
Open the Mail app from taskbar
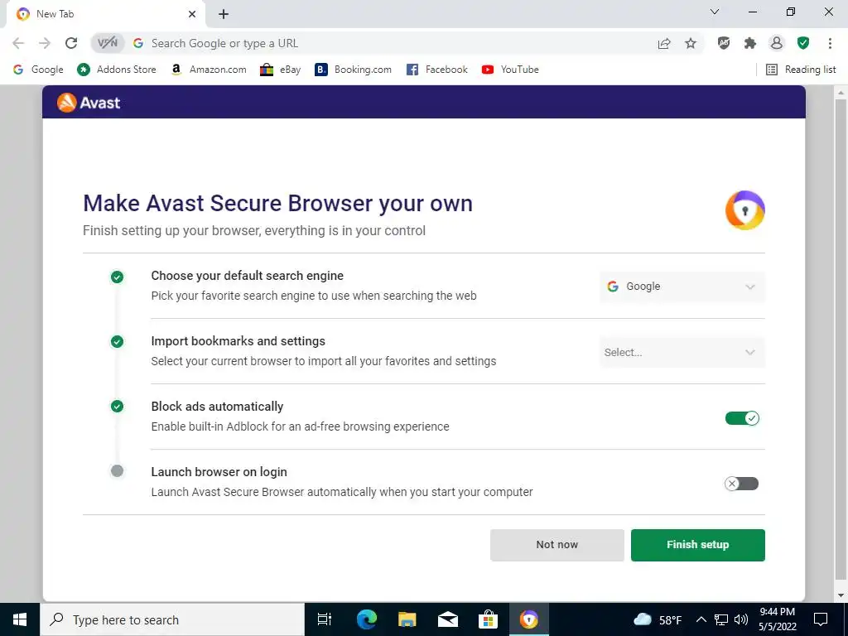448,619
